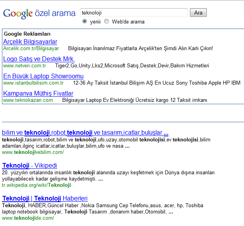Open the Arçelik Bilgisayarlar ad link

[x=30, y=42]
